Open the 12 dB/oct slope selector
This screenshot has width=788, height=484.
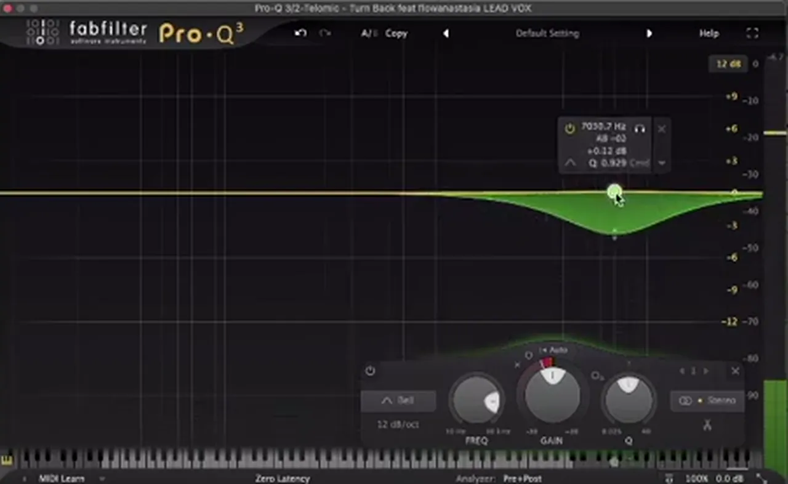coord(398,424)
